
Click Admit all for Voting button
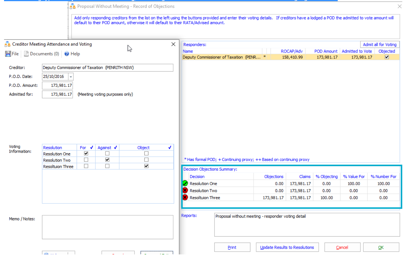tap(380, 45)
